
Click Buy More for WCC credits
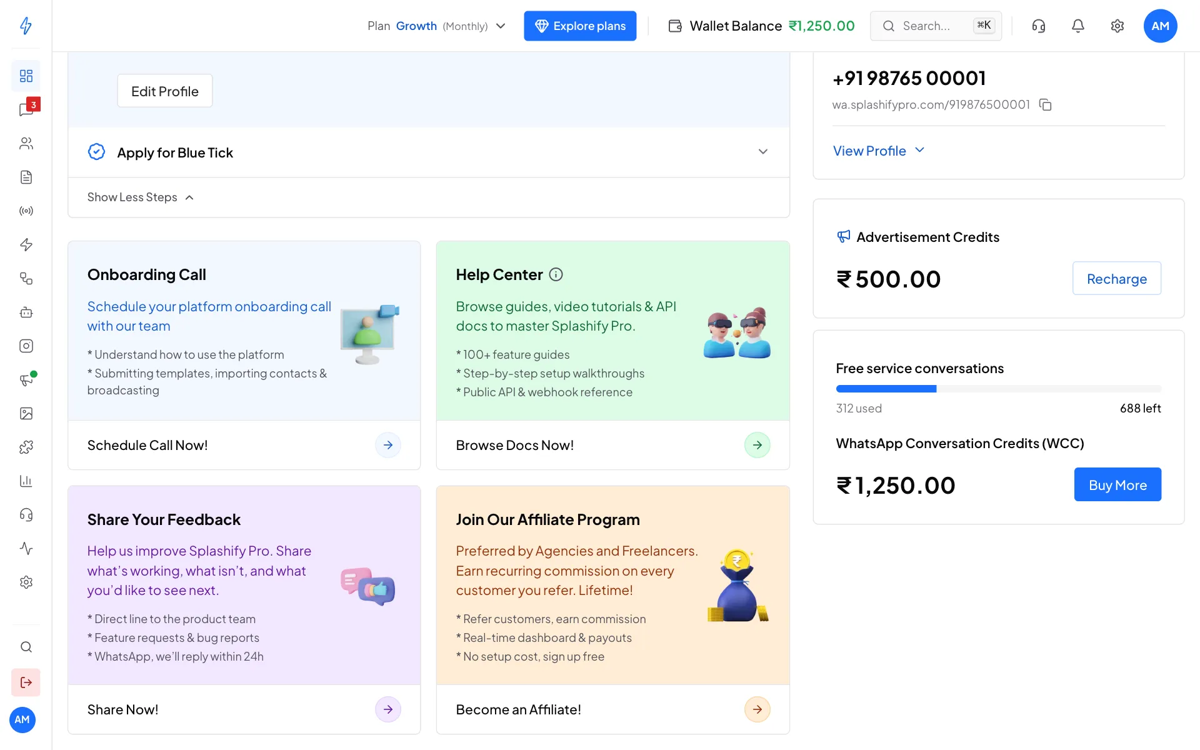click(1117, 484)
